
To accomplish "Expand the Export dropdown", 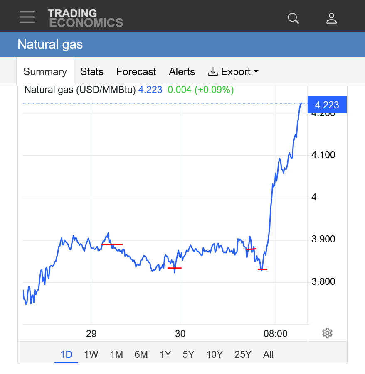I will coord(233,72).
